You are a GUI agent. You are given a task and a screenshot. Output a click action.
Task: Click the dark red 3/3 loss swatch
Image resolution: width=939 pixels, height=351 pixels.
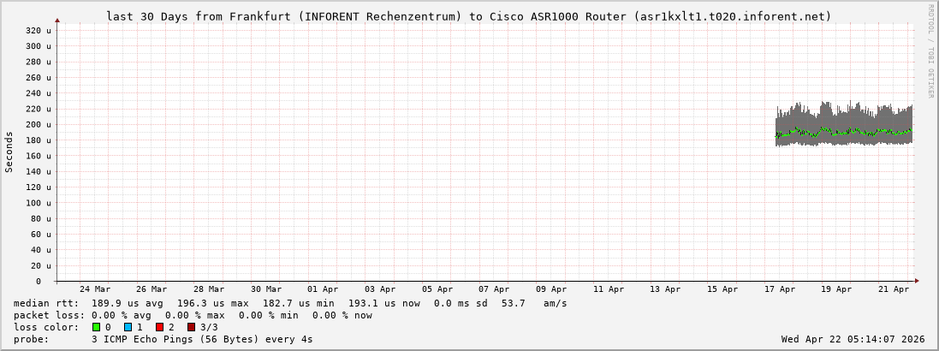coord(191,327)
